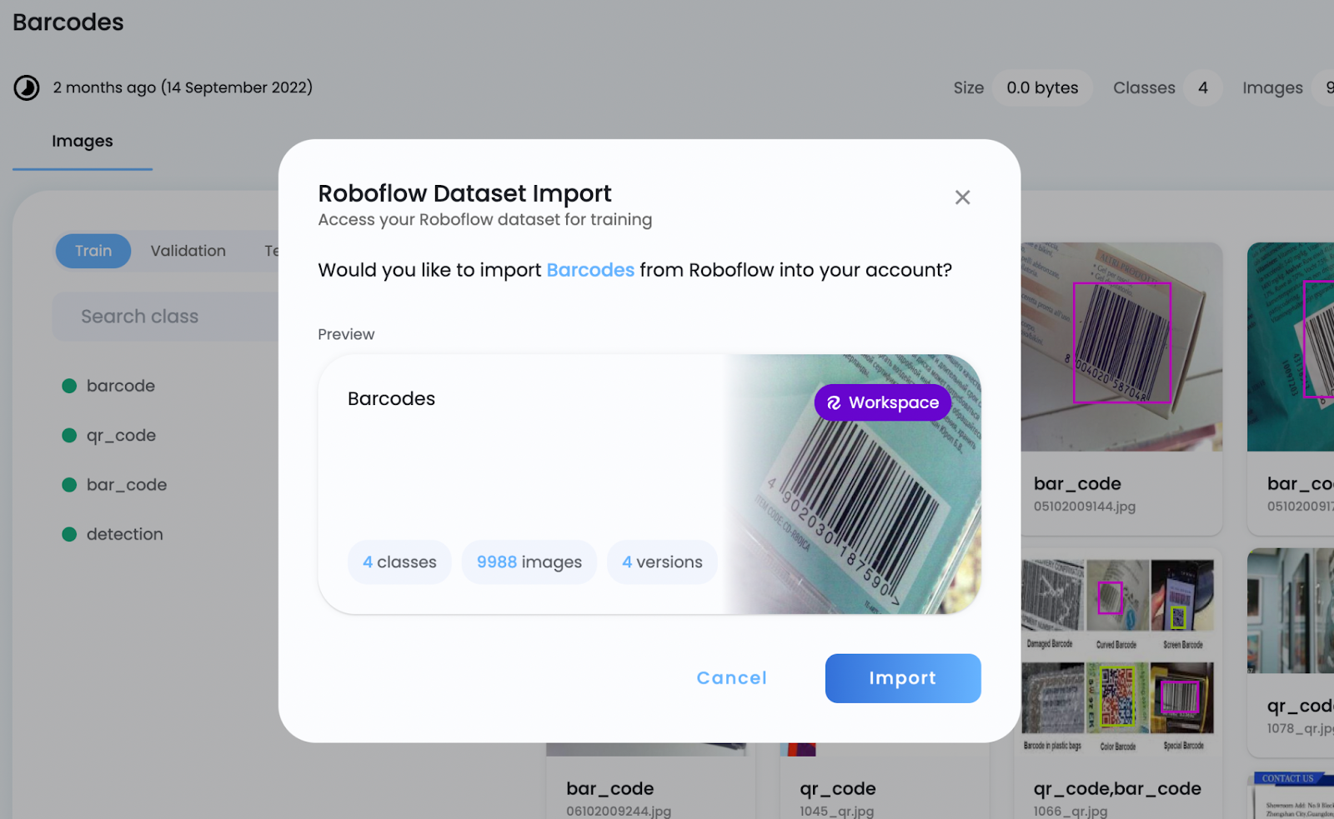This screenshot has height=819, width=1334.
Task: Click the Barcodes name in the preview card
Action: tap(392, 399)
